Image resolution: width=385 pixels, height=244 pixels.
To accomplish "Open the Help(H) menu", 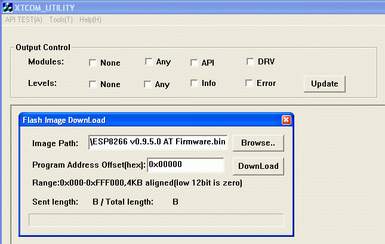I will (x=90, y=20).
